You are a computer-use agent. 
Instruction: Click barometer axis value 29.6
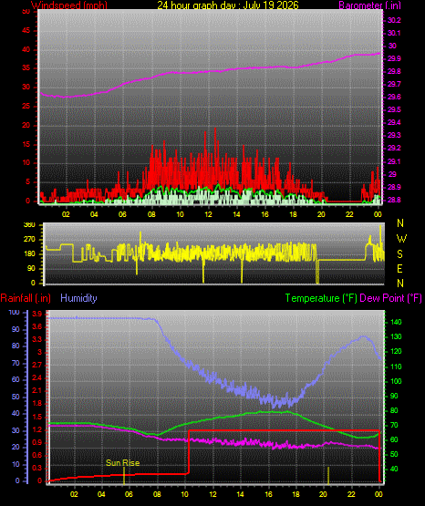[x=394, y=97]
